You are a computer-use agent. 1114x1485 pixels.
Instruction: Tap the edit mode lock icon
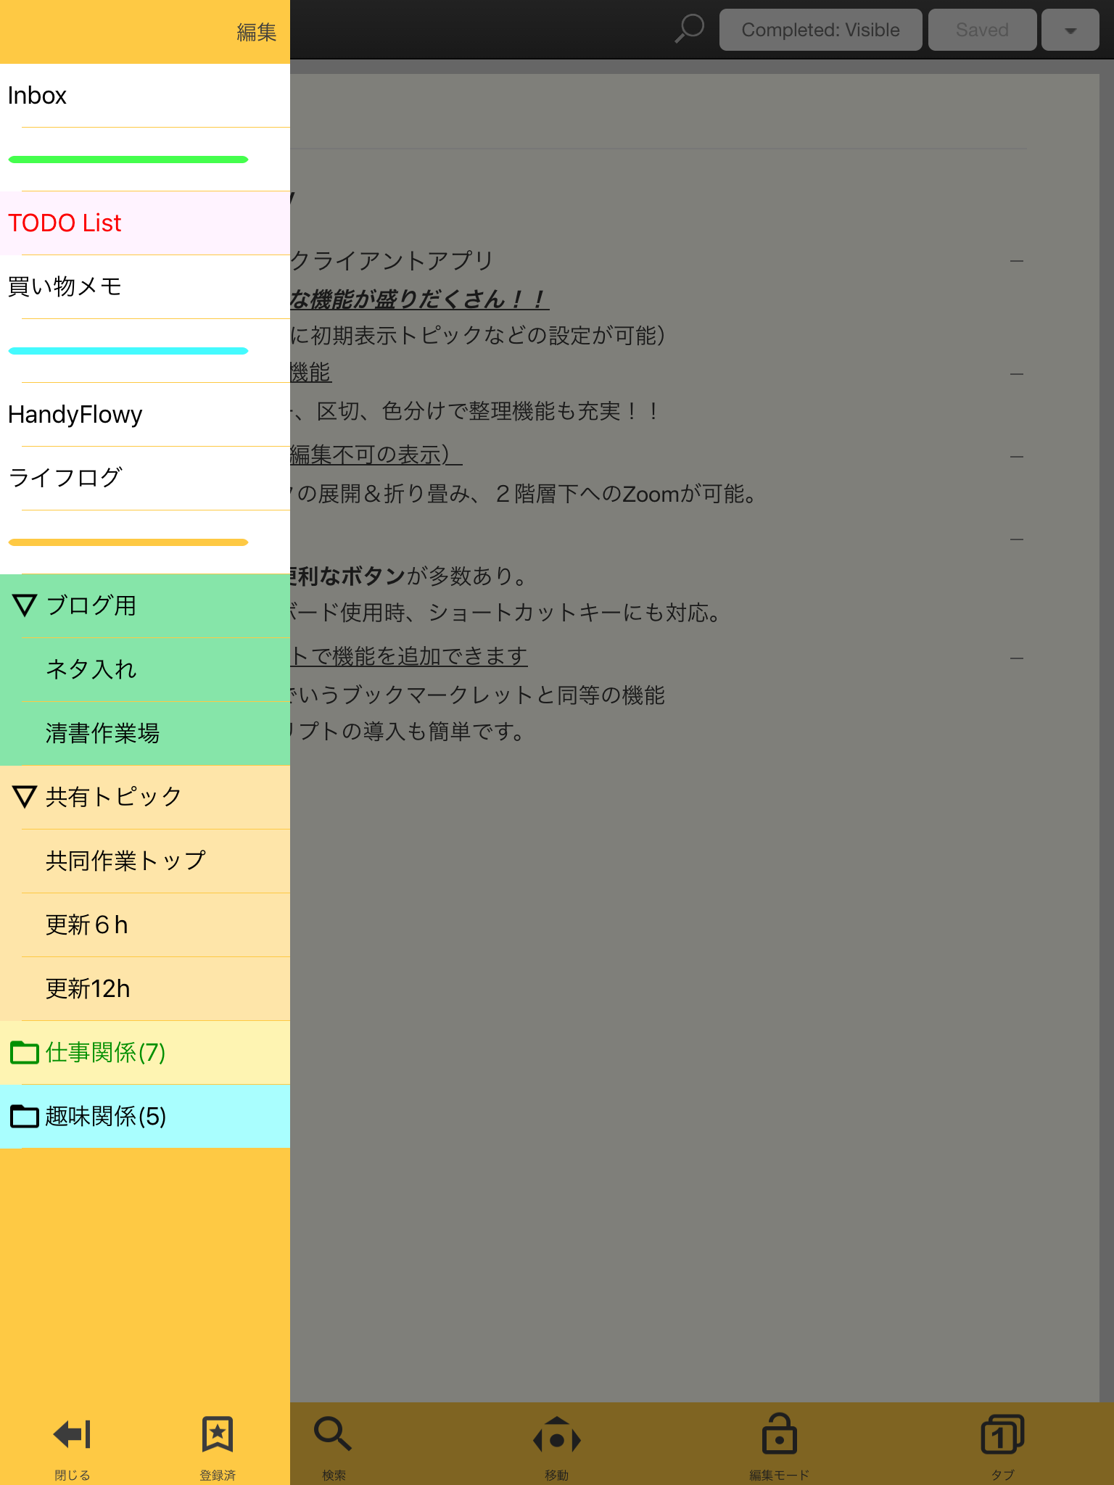[x=779, y=1436]
